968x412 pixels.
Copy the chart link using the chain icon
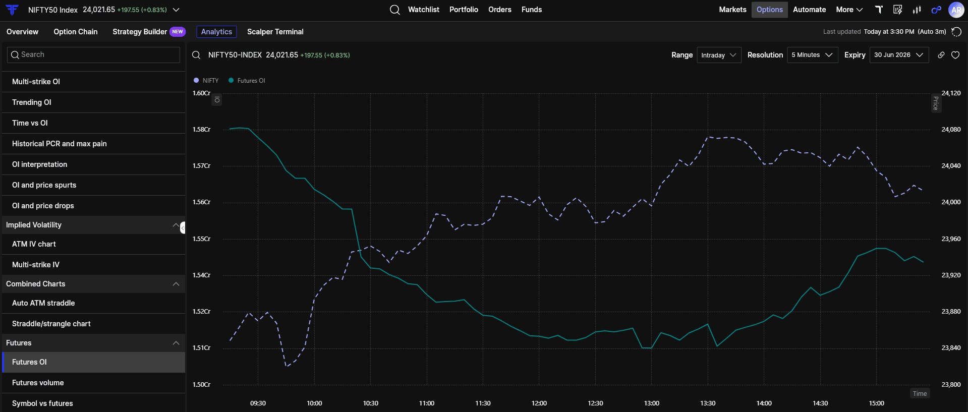pyautogui.click(x=941, y=55)
